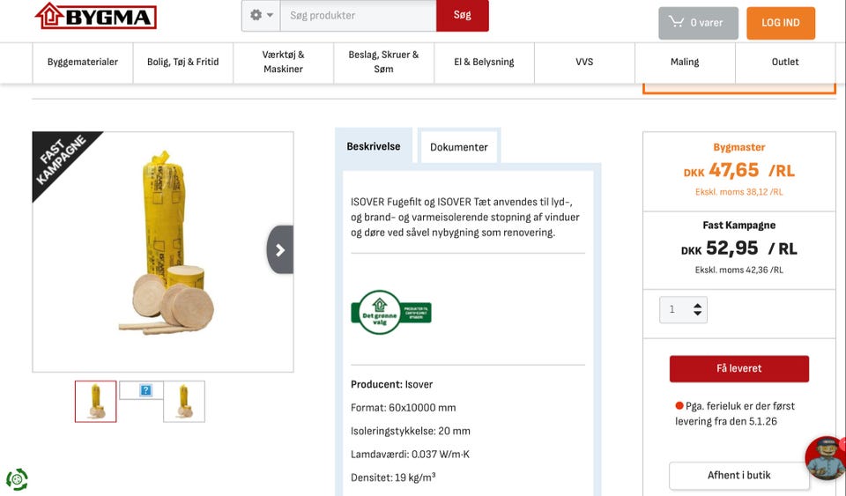Image resolution: width=846 pixels, height=496 pixels.
Task: Click the 'Isoleringstykkelse: 20 mm' line
Action: (411, 431)
